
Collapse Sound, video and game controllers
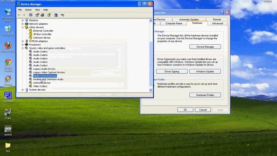pyautogui.click(x=23, y=48)
